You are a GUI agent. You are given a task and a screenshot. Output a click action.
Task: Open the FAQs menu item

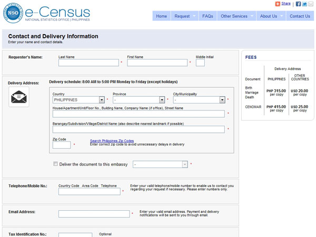(x=208, y=16)
